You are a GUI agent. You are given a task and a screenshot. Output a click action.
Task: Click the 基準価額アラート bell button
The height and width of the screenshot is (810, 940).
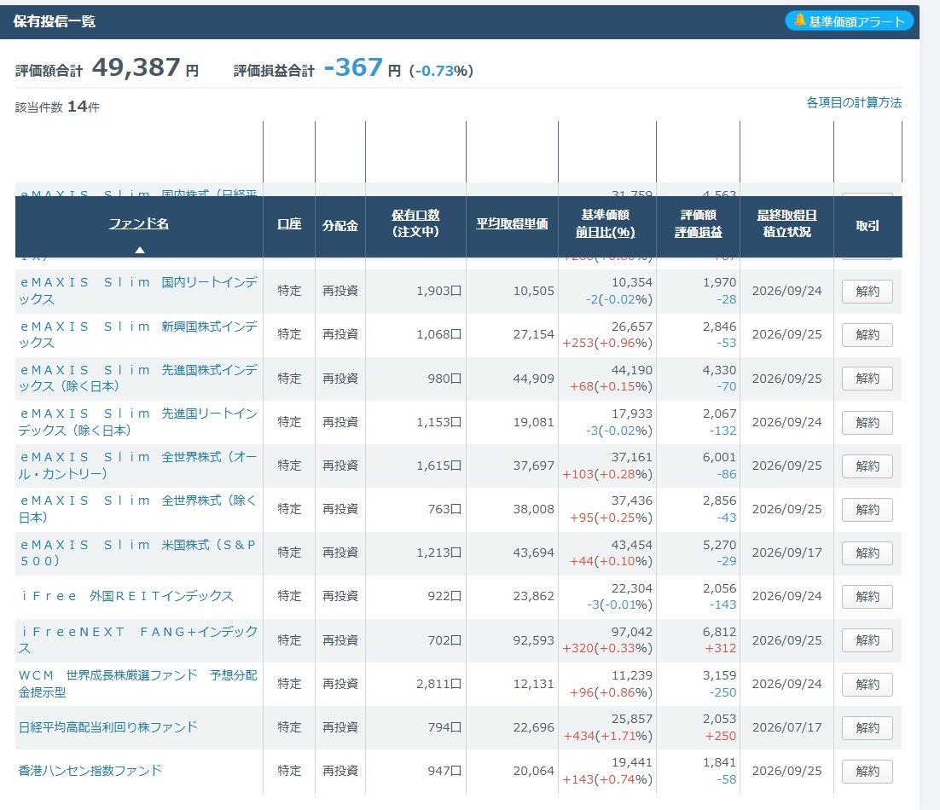pos(849,21)
